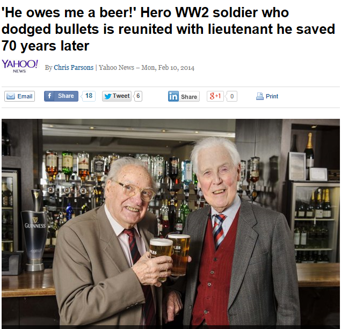Click the LinkedIn in icon
The image size is (341, 329).
coord(173,96)
